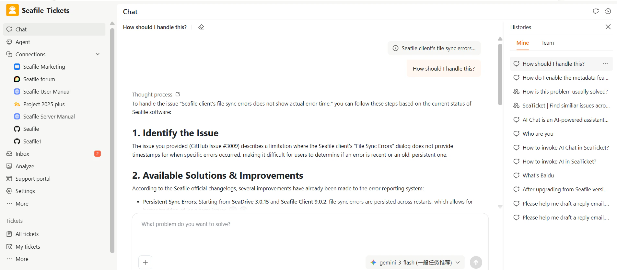This screenshot has height=270, width=617.
Task: Click the send arrow button
Action: point(476,262)
